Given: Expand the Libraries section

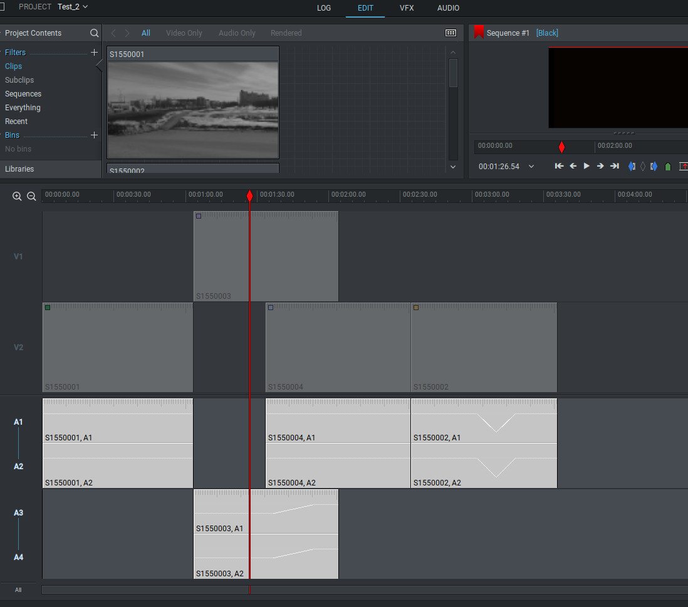Looking at the screenshot, I should (x=20, y=169).
